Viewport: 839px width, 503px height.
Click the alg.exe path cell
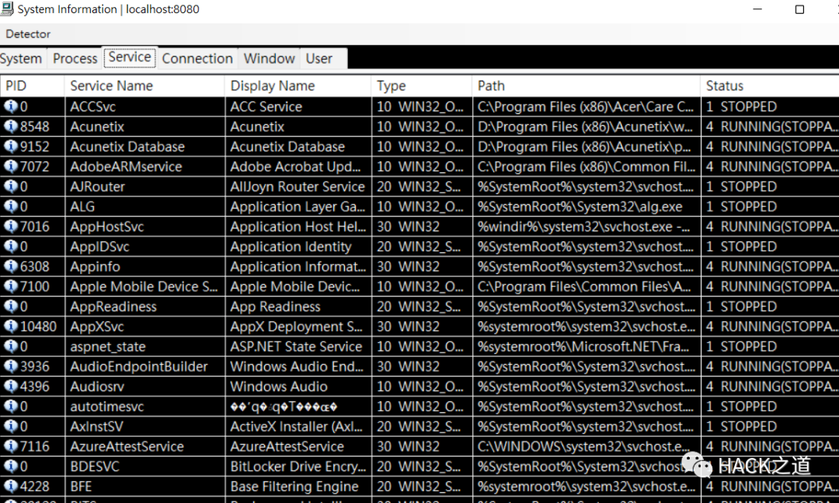[580, 206]
